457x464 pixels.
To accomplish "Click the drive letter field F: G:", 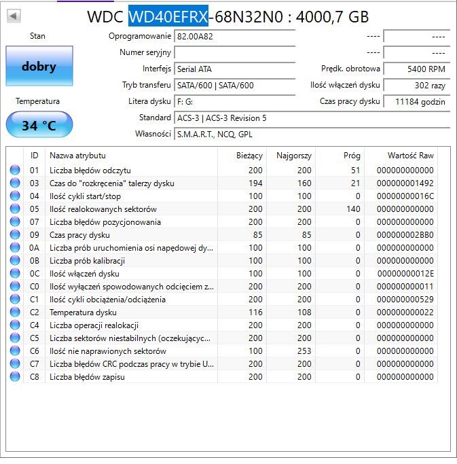I will pyautogui.click(x=234, y=101).
